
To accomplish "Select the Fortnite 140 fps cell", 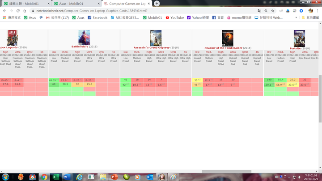I will pyautogui.click(x=269, y=80).
